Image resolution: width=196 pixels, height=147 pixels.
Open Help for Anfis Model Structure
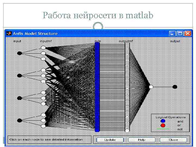pyautogui.click(x=142, y=140)
